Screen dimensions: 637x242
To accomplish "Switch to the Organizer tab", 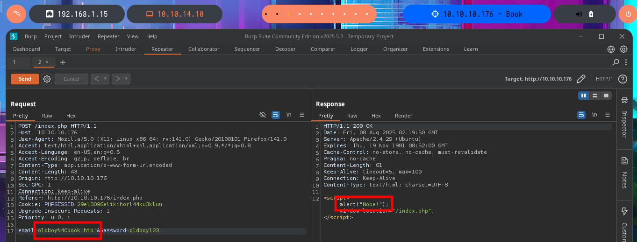I will [x=395, y=49].
